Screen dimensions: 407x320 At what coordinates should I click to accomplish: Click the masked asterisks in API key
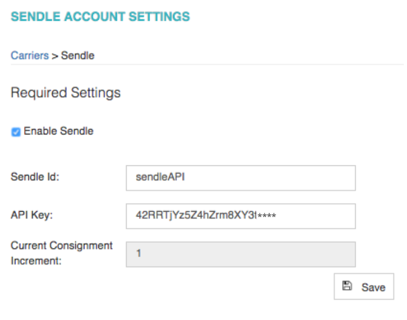267,215
